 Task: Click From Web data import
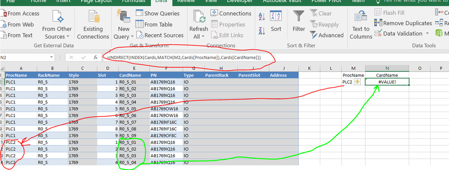17,25
